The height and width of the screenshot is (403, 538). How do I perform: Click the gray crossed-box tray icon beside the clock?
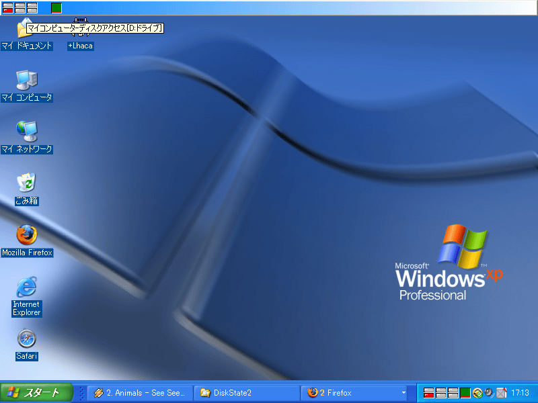(x=501, y=393)
